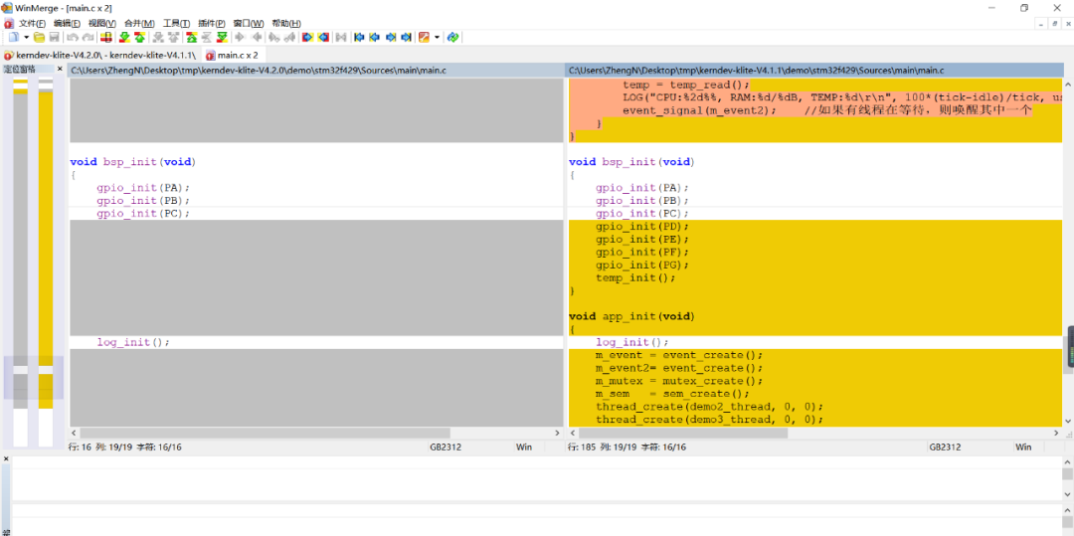Jump to Last Difference toolbar icon
Image resolution: width=1074 pixels, height=536 pixels.
pos(222,37)
